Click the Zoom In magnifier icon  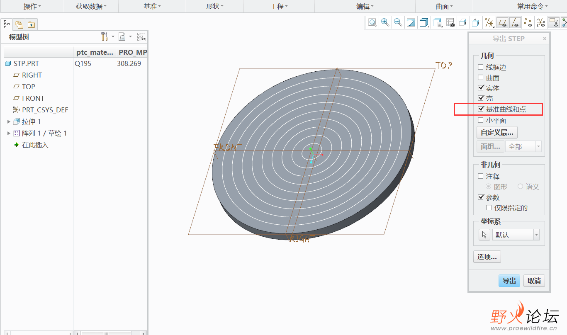(x=385, y=22)
